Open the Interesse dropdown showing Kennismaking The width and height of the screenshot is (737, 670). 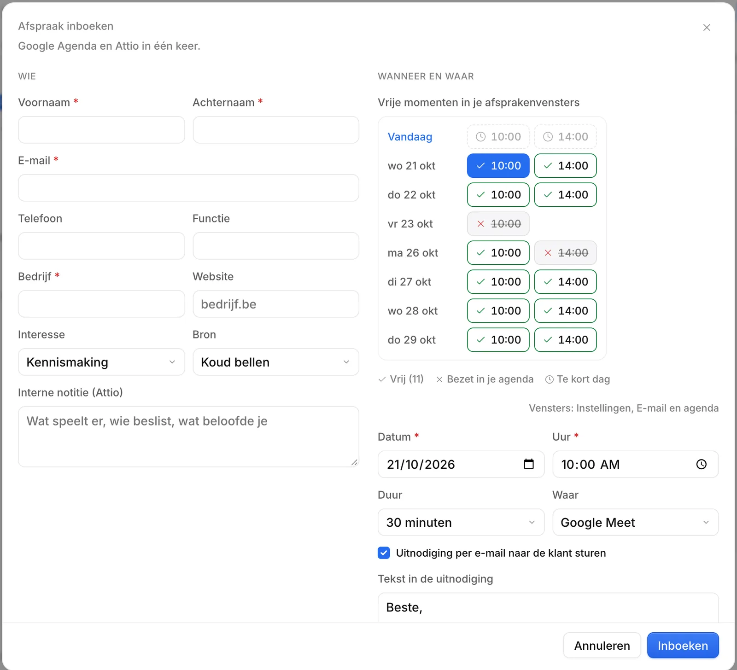coord(101,362)
